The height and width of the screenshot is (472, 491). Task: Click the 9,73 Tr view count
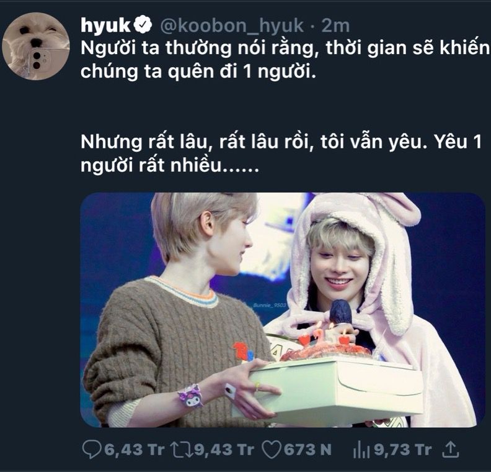pos(403,450)
